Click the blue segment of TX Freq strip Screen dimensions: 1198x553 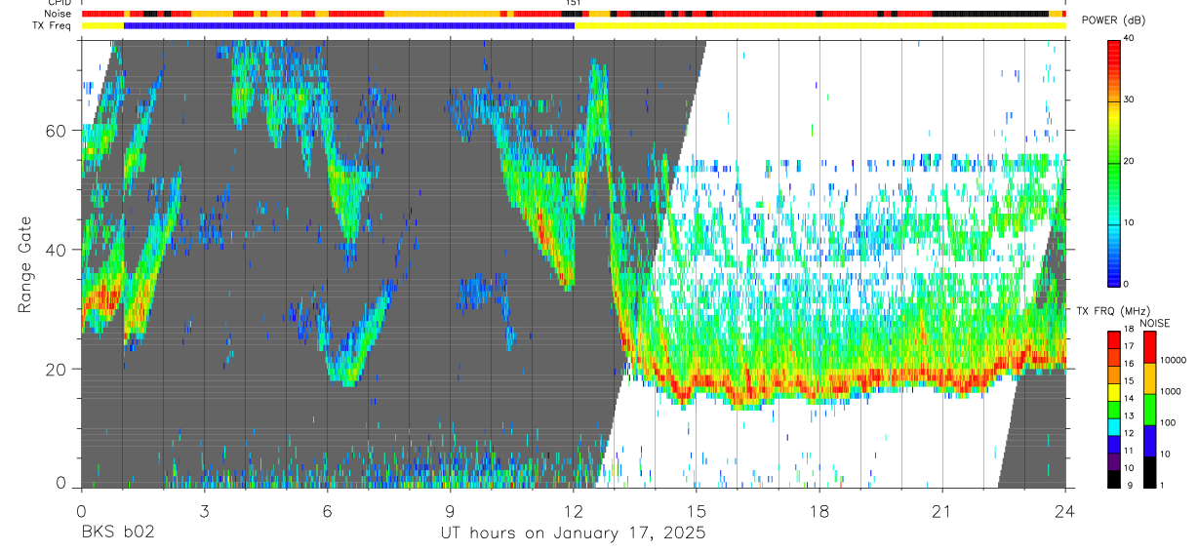click(349, 25)
